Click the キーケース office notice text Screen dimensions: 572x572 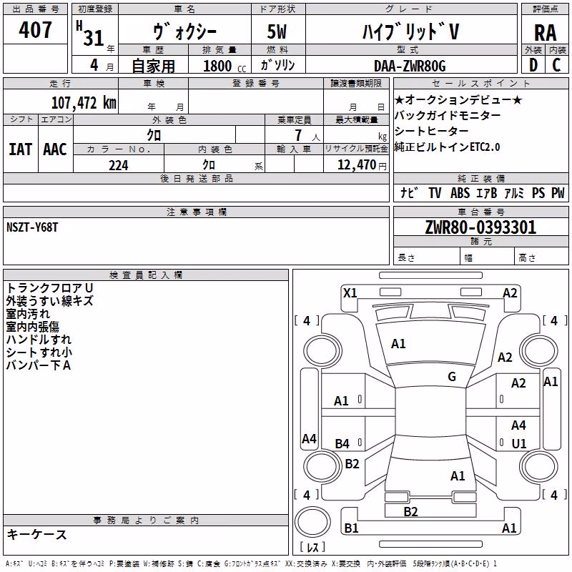tap(37, 534)
